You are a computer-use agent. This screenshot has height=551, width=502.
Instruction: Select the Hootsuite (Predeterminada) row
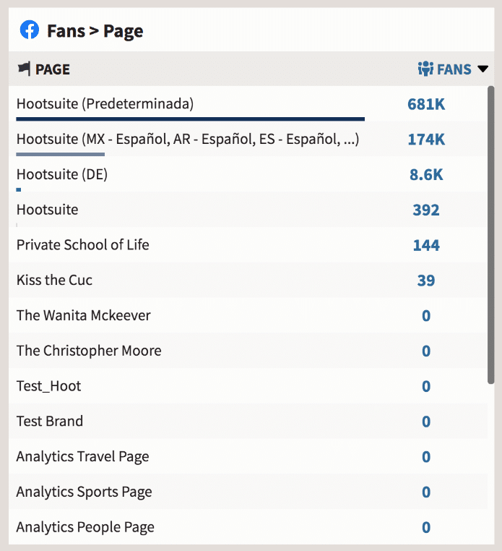[105, 104]
